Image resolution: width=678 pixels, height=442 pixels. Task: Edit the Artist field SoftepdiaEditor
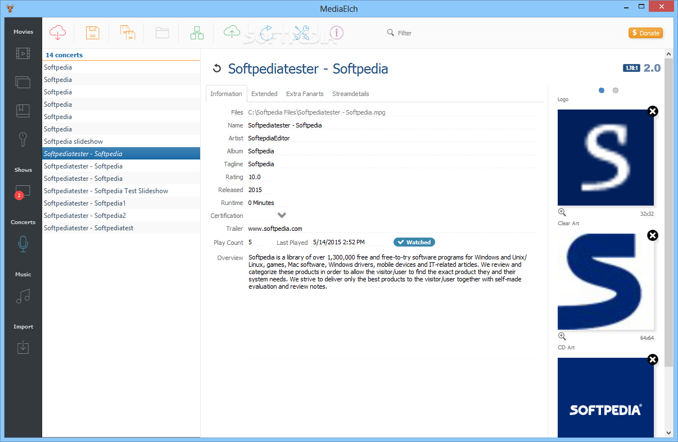click(x=392, y=138)
